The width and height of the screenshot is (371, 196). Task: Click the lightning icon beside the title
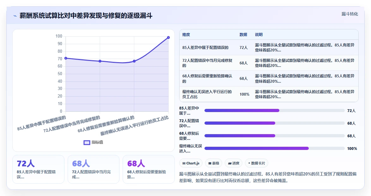point(15,16)
